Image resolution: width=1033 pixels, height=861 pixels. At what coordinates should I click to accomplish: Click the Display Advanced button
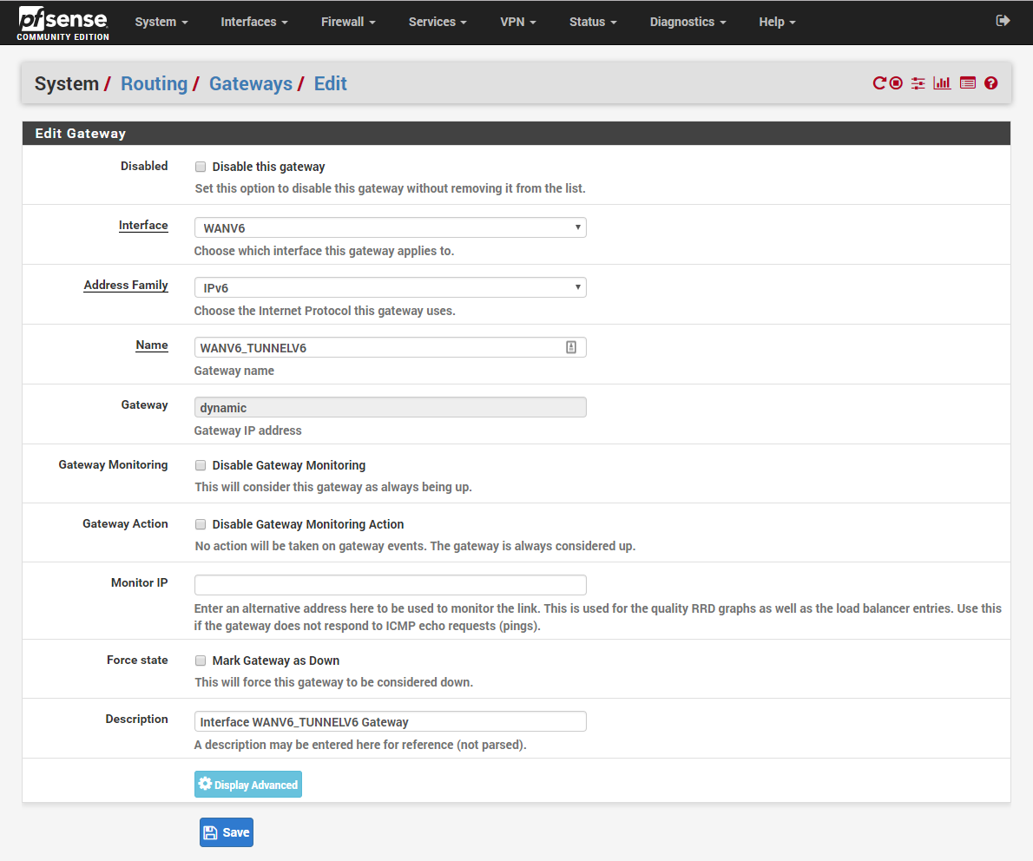(x=248, y=784)
